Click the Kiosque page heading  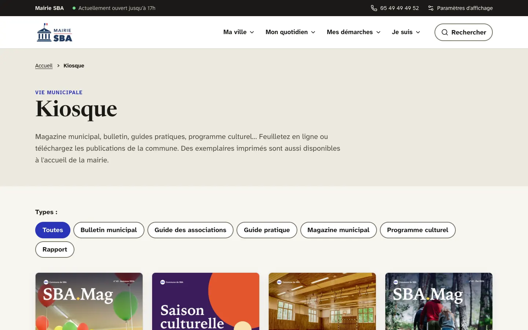tap(76, 109)
